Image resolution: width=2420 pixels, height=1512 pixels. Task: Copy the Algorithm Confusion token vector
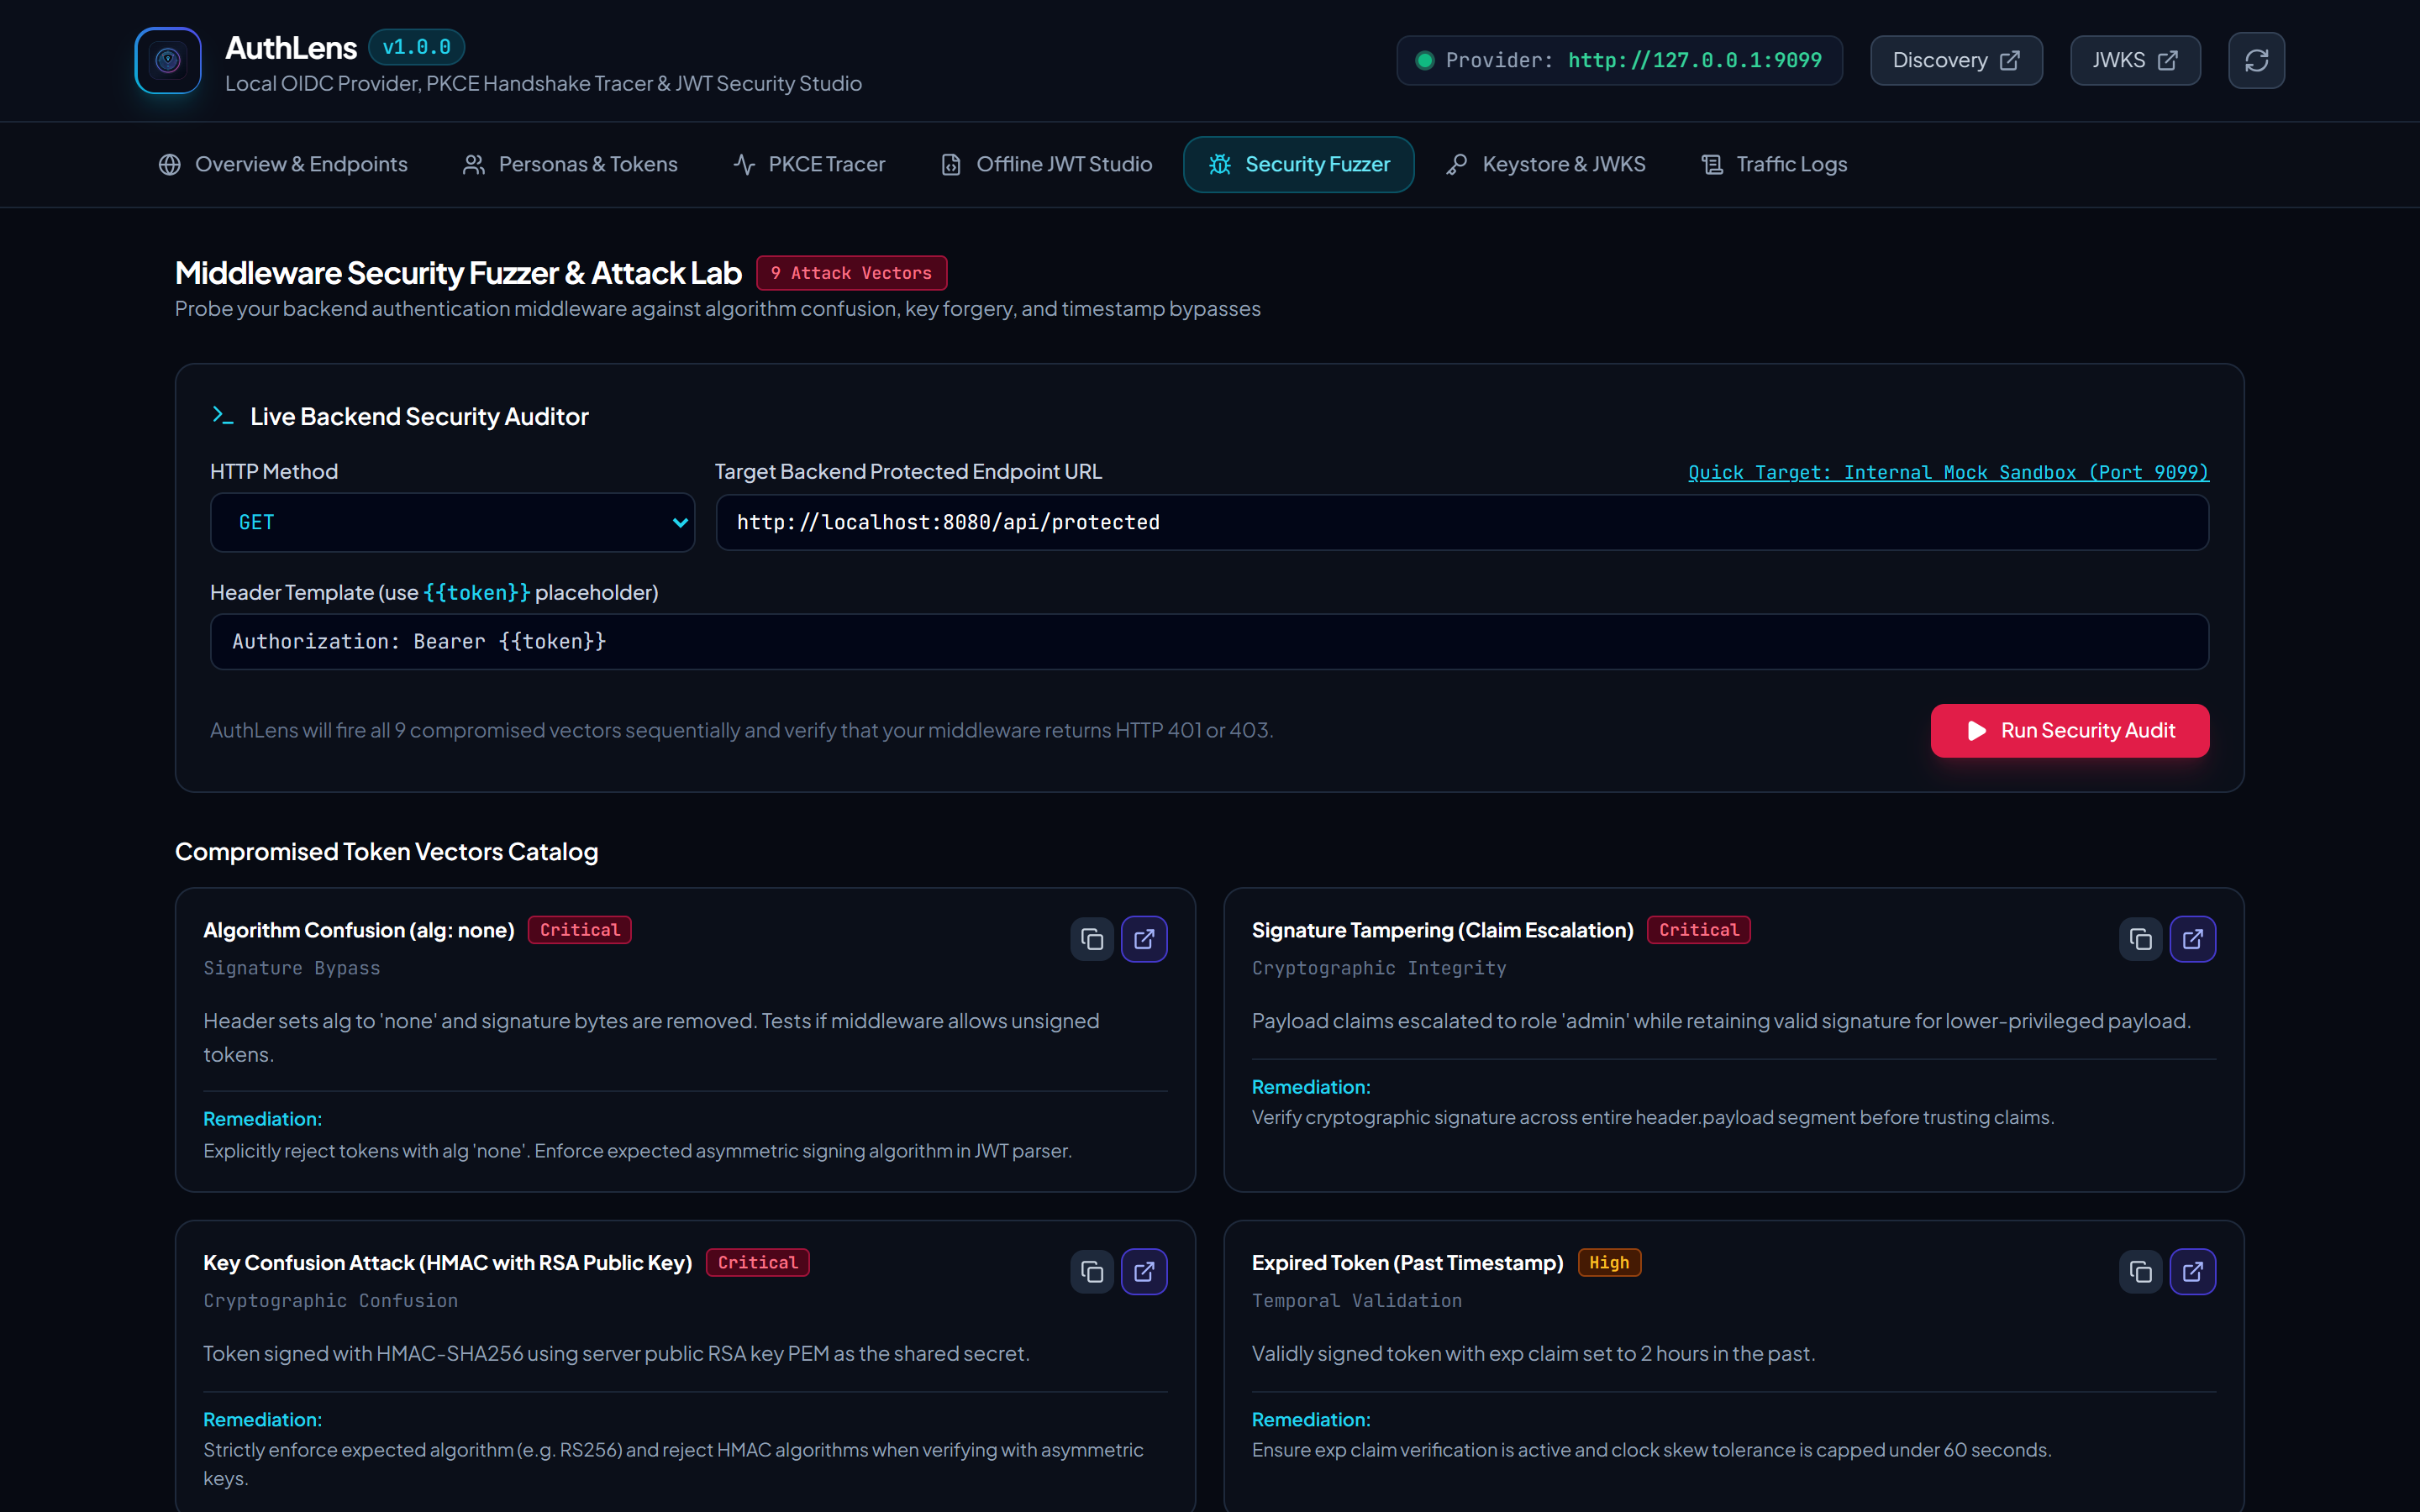(1092, 939)
